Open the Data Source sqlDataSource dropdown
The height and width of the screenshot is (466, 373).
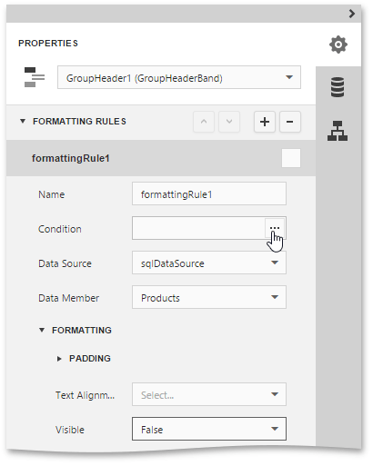[x=209, y=263]
